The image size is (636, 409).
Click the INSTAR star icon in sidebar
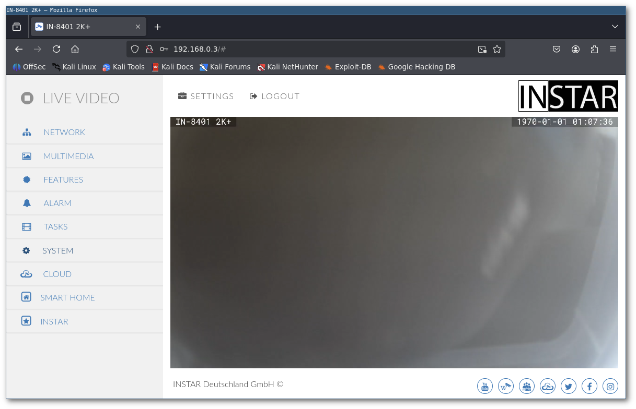(x=26, y=321)
